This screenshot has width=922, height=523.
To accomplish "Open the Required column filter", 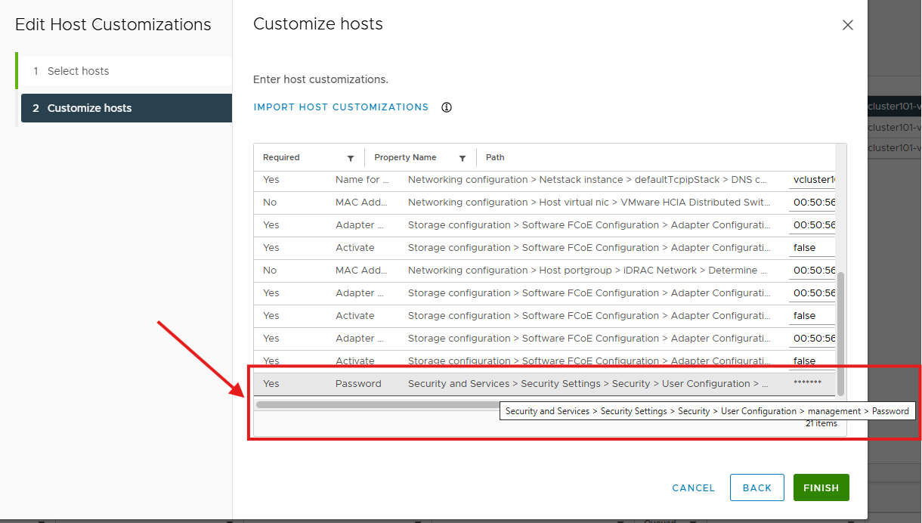I will pos(351,158).
